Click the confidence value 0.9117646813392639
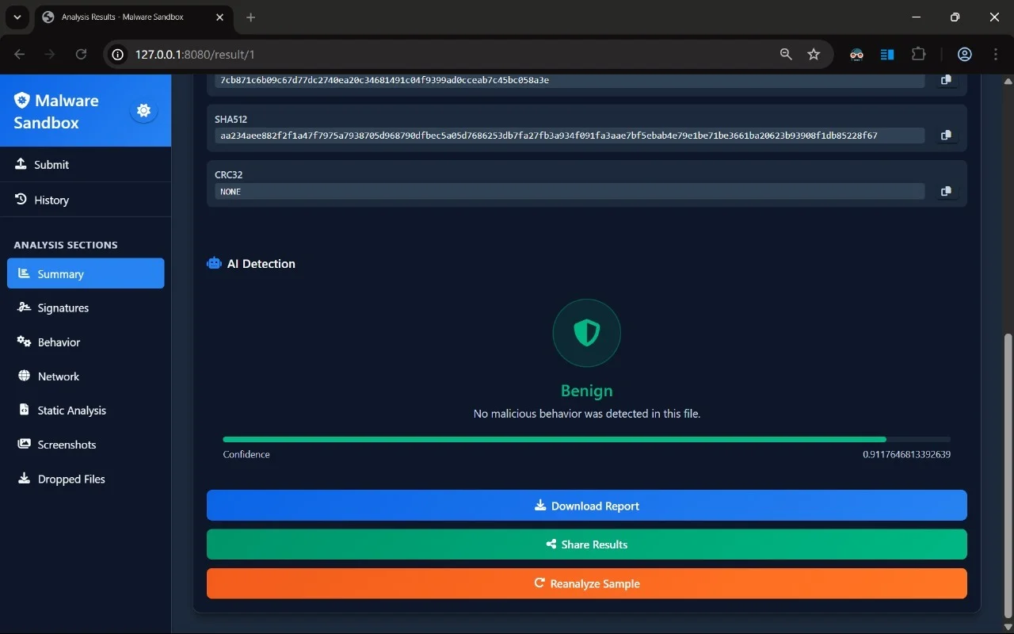The width and height of the screenshot is (1014, 634). tap(906, 455)
